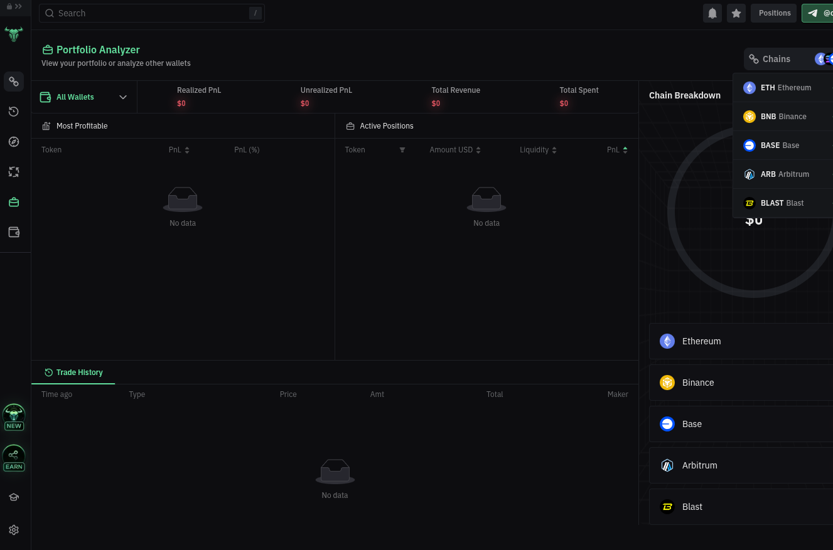Select the Trade History tab
This screenshot has height=550, width=833.
coord(73,372)
